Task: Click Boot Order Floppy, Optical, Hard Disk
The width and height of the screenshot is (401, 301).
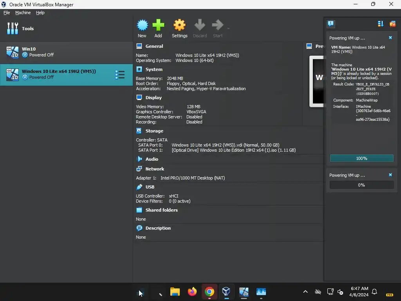Action: pyautogui.click(x=191, y=83)
